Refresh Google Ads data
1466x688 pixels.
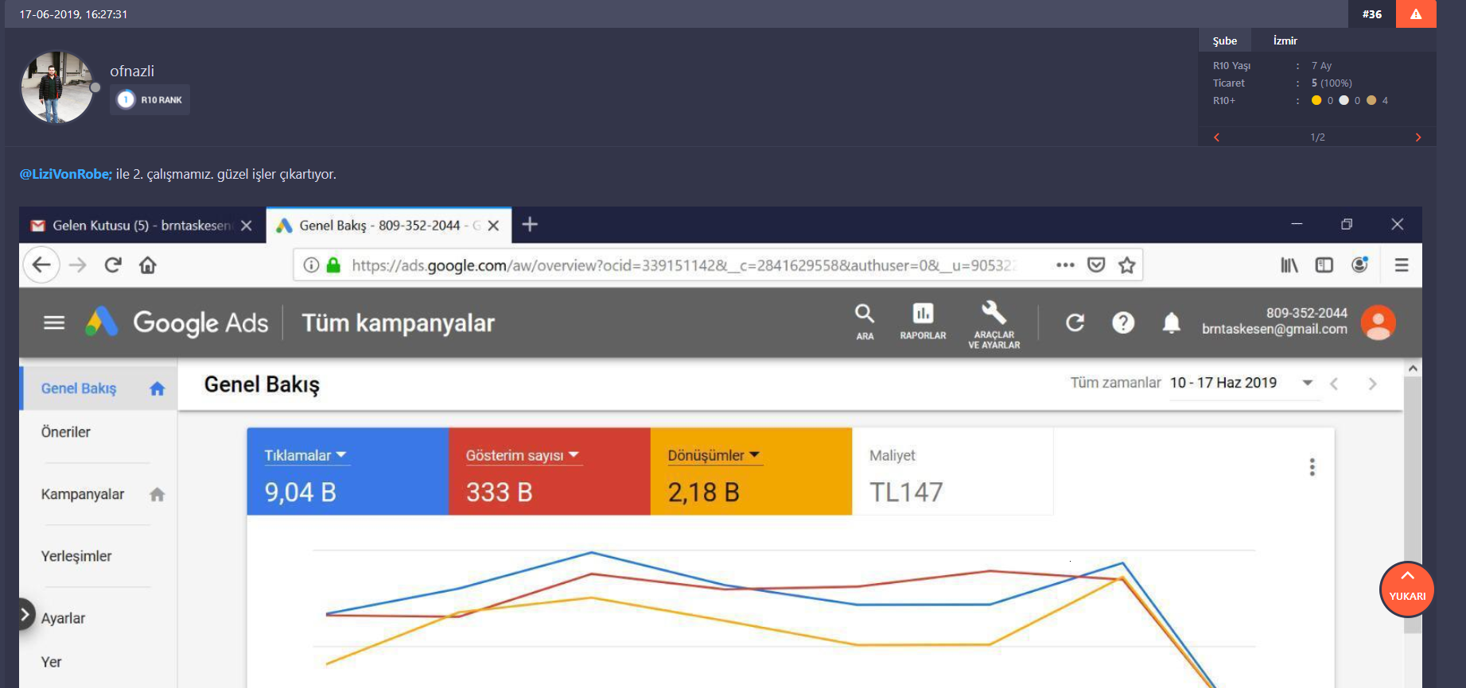(1075, 323)
